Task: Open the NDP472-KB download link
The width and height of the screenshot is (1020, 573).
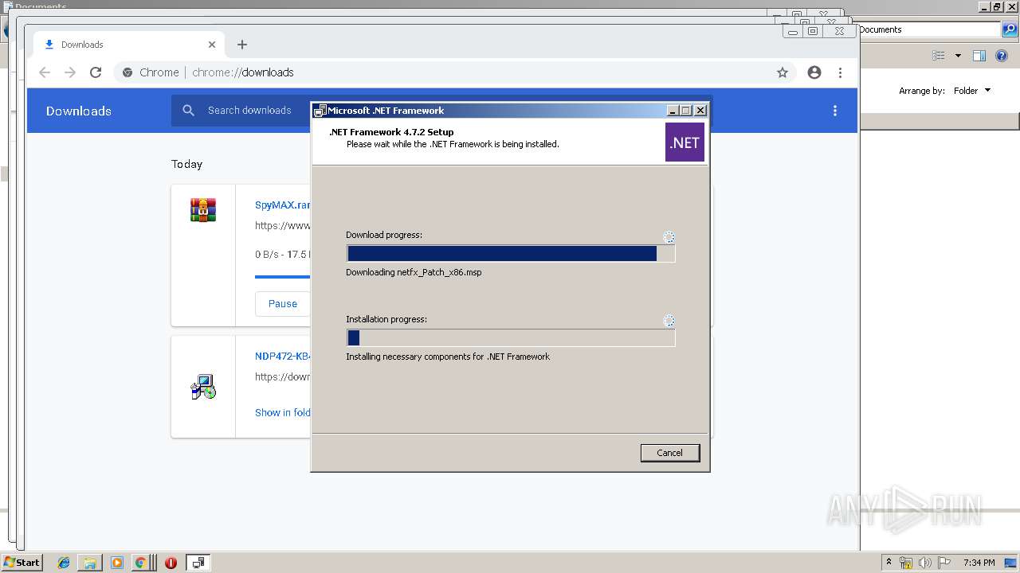Action: 282,356
